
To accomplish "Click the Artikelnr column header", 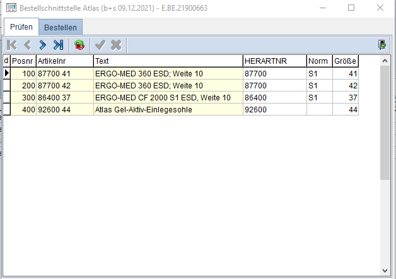I will click(64, 61).
